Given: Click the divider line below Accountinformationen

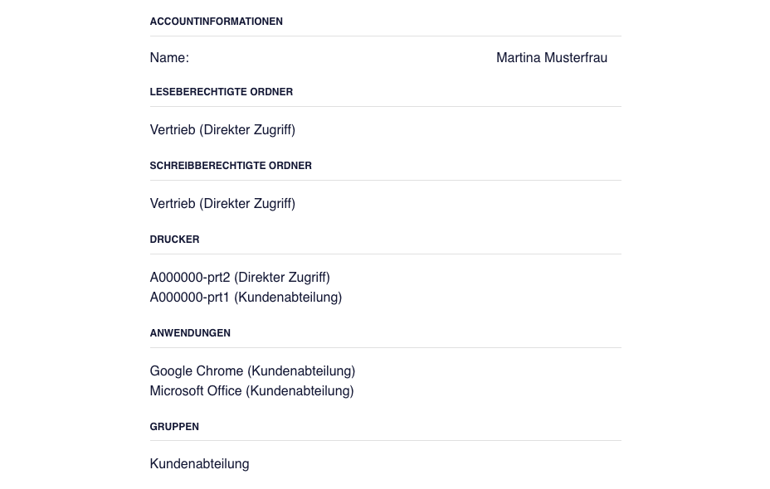Looking at the screenshot, I should pos(386,36).
